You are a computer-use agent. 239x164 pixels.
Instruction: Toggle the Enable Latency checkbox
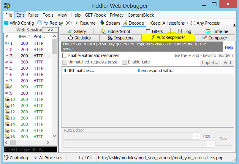coord(124,62)
